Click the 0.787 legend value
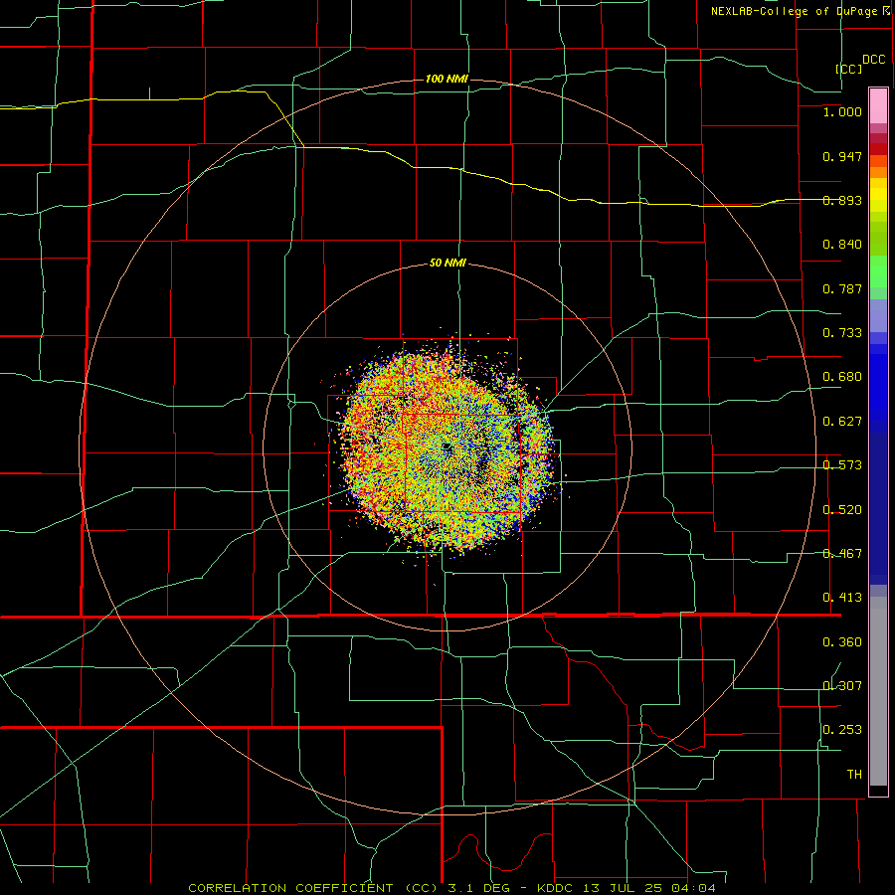Image resolution: width=895 pixels, height=895 pixels. (x=842, y=288)
